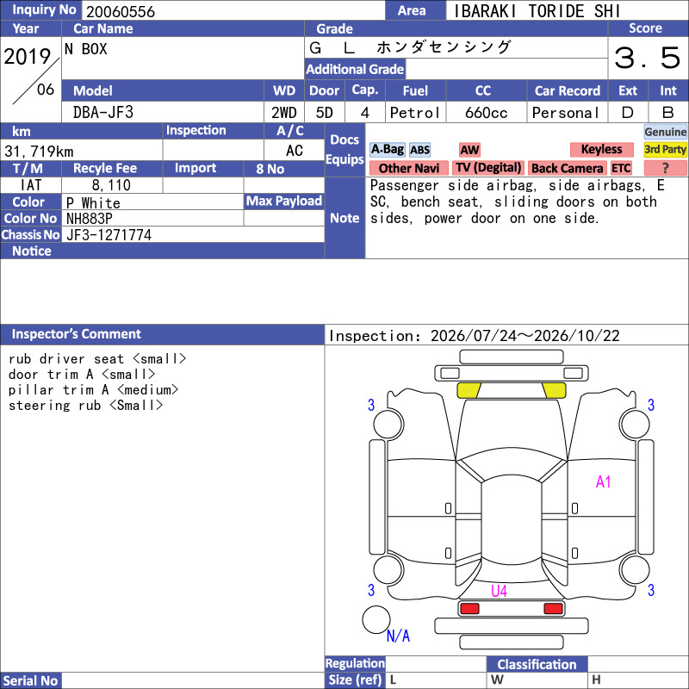Select the ETC equipment badge
This screenshot has width=689, height=689.
click(621, 168)
